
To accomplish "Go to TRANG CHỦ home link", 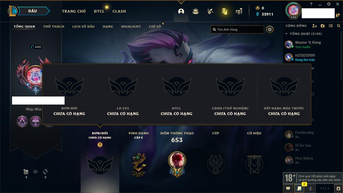I will (74, 11).
